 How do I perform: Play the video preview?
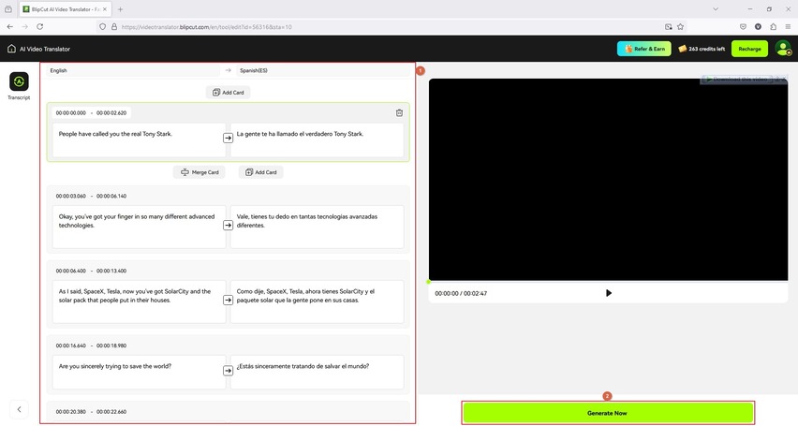point(609,293)
